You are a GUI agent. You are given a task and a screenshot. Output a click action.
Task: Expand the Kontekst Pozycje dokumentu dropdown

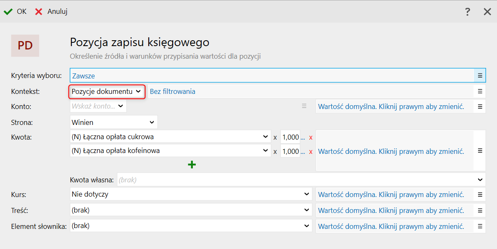point(138,91)
